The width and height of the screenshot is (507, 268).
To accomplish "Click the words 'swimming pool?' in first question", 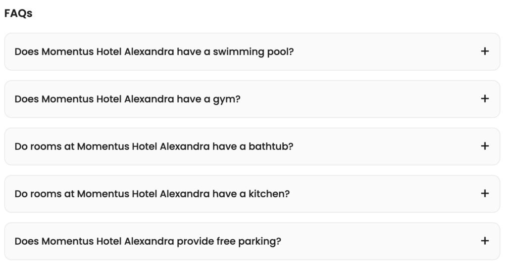I will [x=253, y=51].
